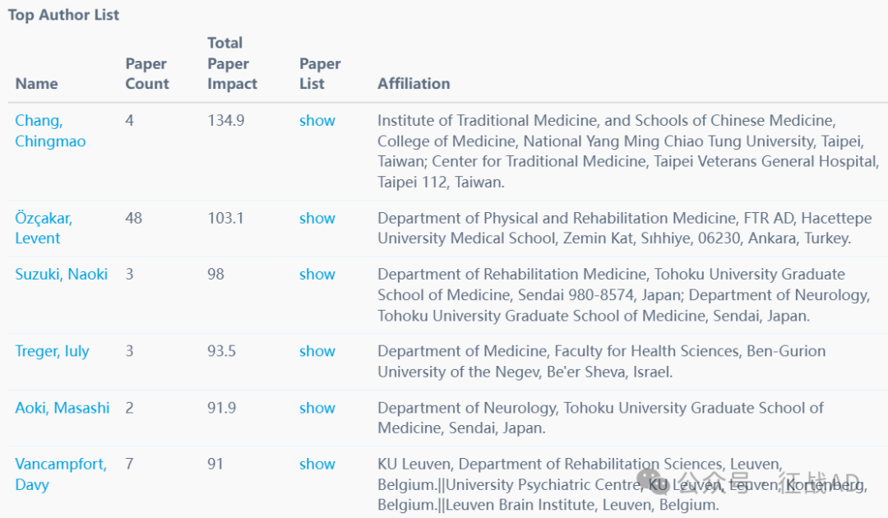
Task: Click Treger, Iuly author name
Action: click(52, 352)
